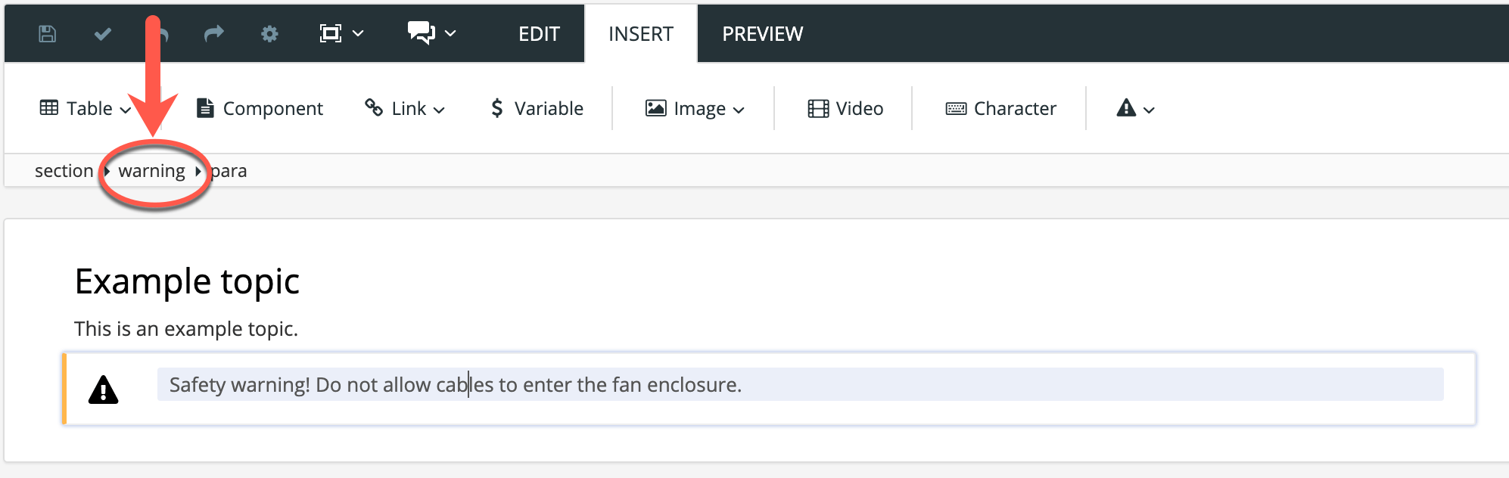1509x478 pixels.
Task: Insert a Component
Action: (x=260, y=109)
